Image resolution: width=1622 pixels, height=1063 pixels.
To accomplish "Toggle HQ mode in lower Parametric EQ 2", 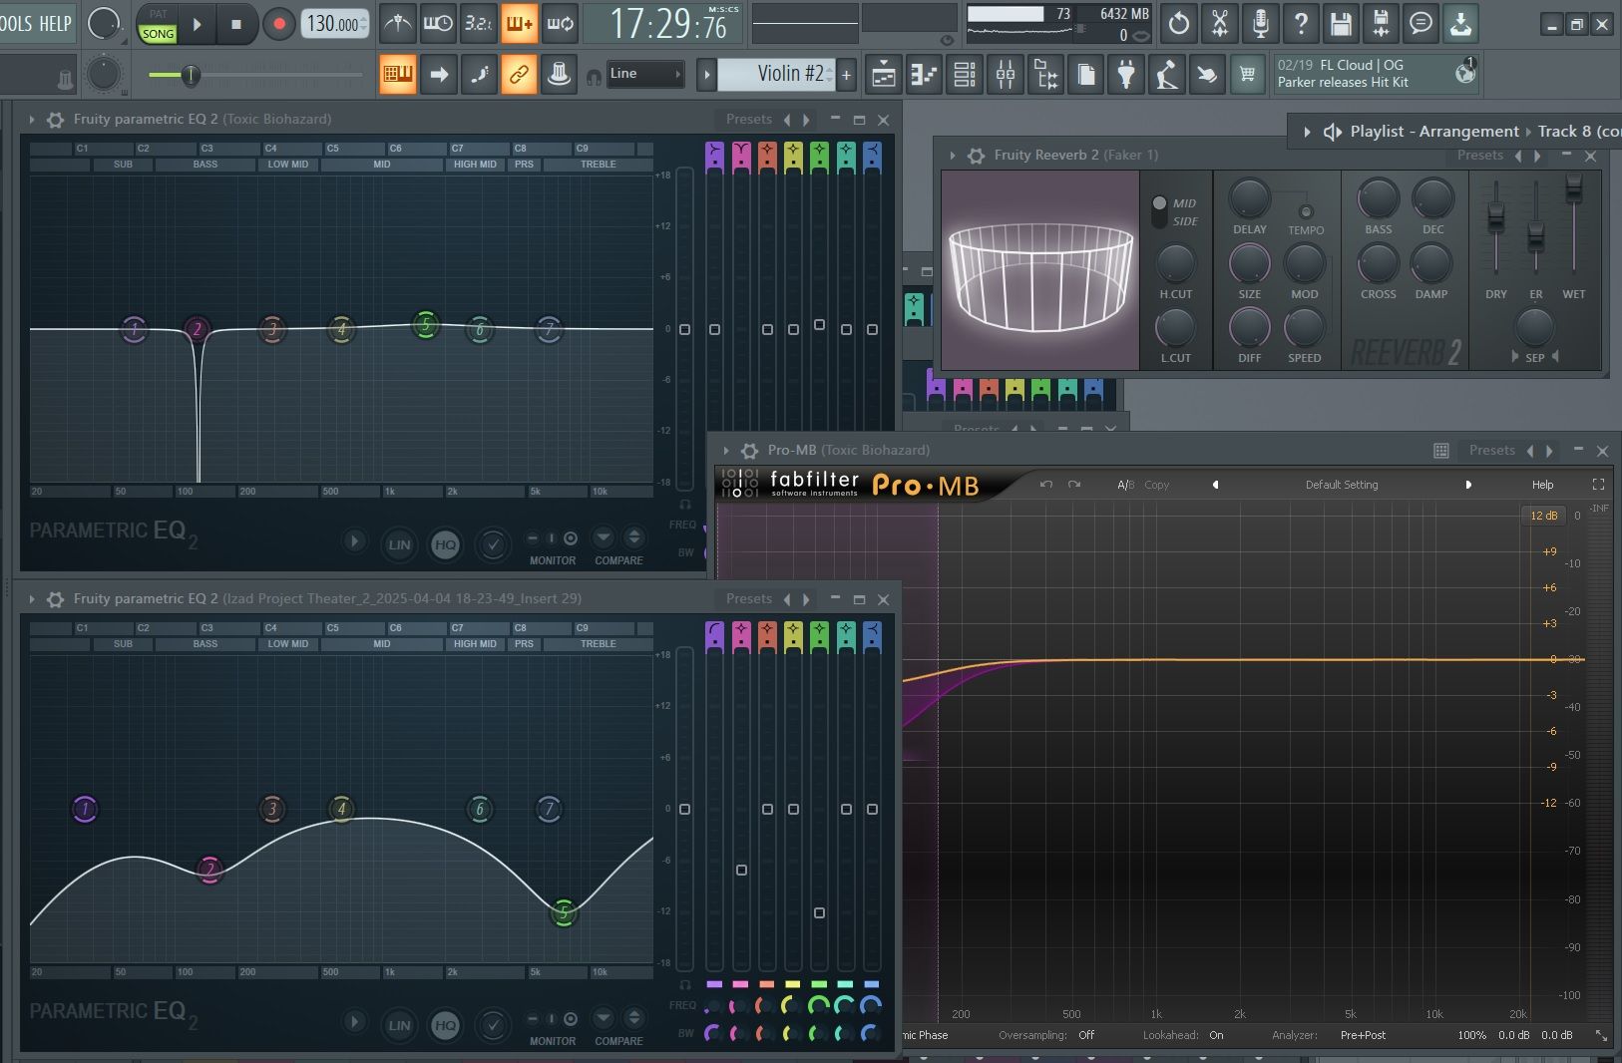I will 446,1024.
